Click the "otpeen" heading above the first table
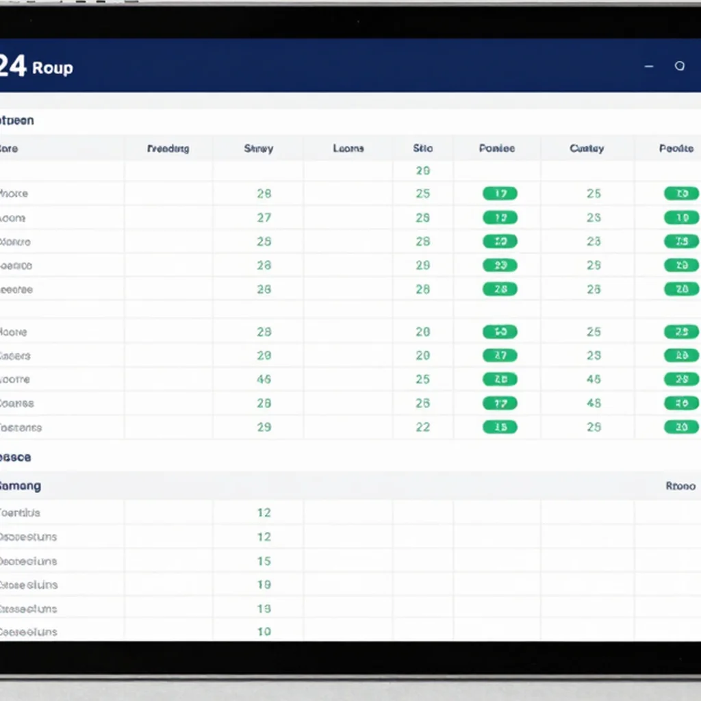 tap(16, 120)
